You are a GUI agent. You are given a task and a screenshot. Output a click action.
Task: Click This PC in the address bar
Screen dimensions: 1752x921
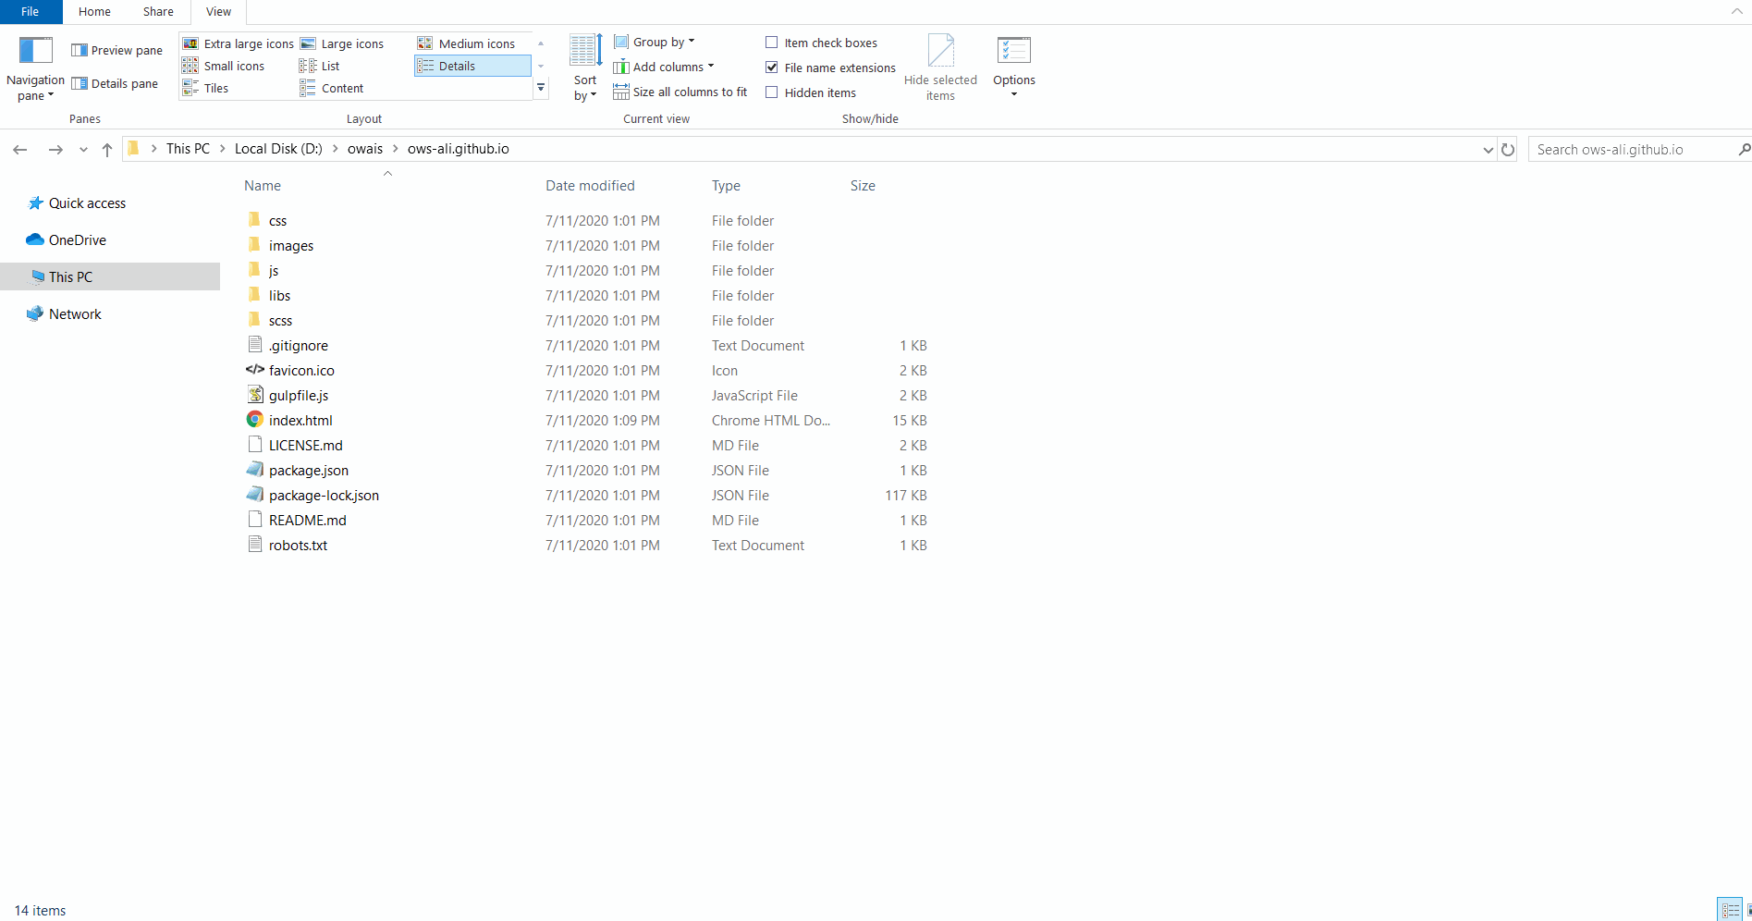click(x=188, y=149)
